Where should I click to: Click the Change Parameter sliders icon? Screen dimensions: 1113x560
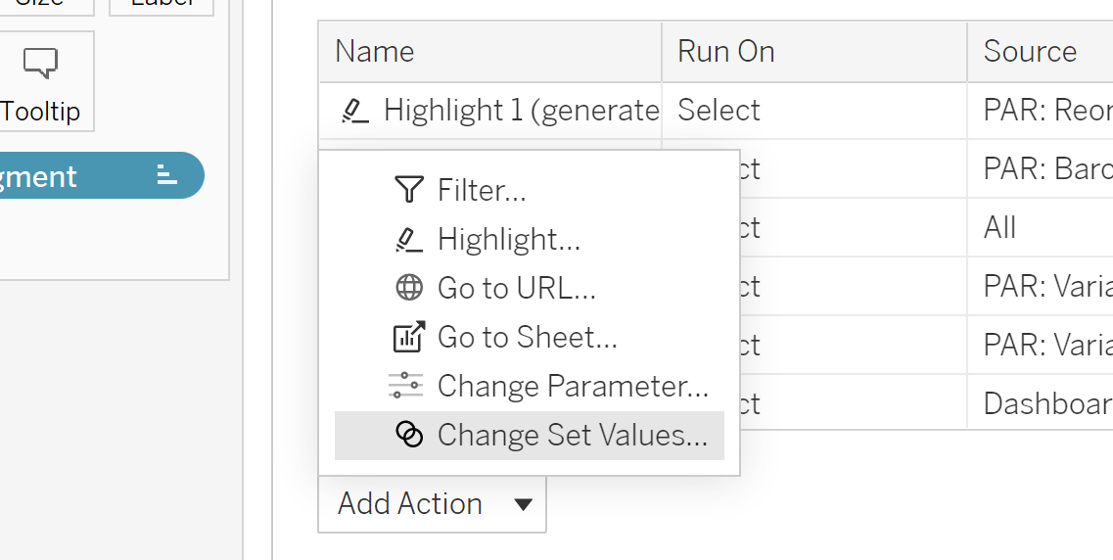[405, 386]
